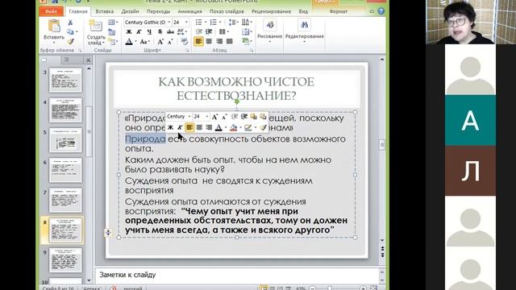Screen dimensions: 516x290
Task: Open the ribbon font size 24 dropdown
Action: [186, 22]
